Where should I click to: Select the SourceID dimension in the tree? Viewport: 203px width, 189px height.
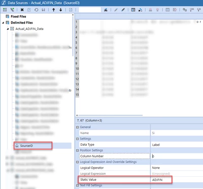click(26, 146)
